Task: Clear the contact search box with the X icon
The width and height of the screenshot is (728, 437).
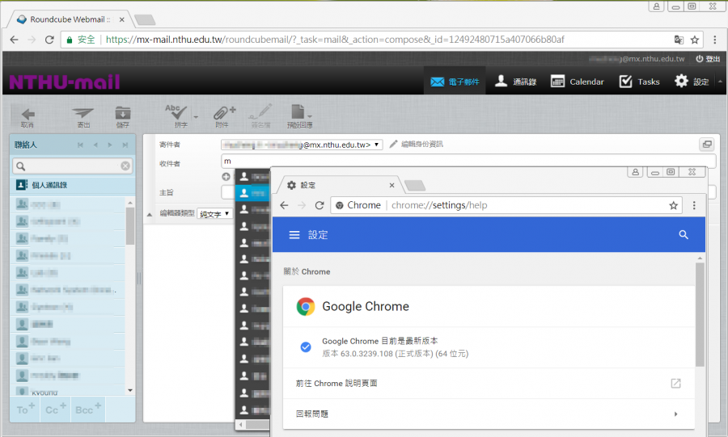Action: (x=125, y=166)
